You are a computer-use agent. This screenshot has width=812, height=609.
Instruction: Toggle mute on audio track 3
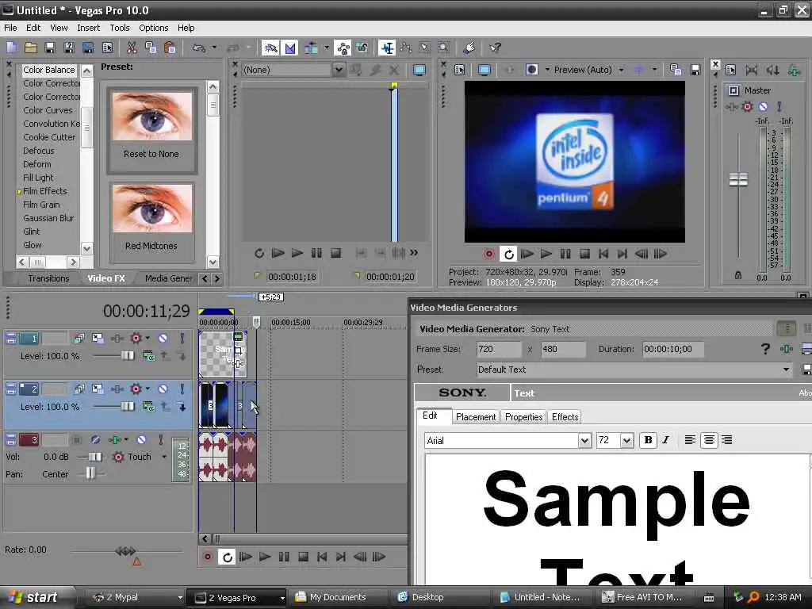coord(141,439)
